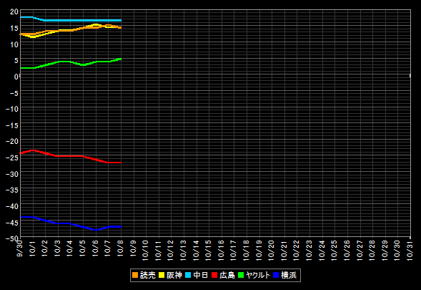Click the yellow 阪神 legend swatch
The width and height of the screenshot is (421, 290).
pos(162,275)
